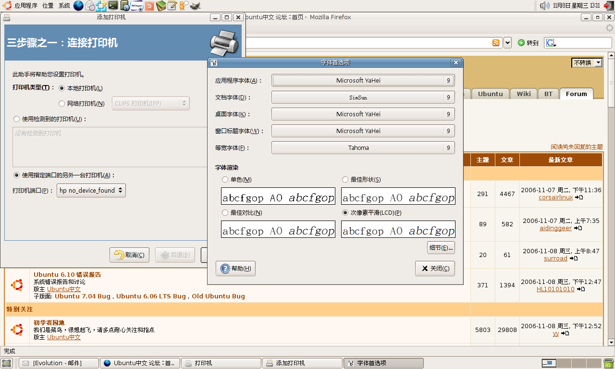Open the Ubuntu 7.04 Bug subforum link
Image resolution: width=615 pixels, height=369 pixels.
coord(83,296)
